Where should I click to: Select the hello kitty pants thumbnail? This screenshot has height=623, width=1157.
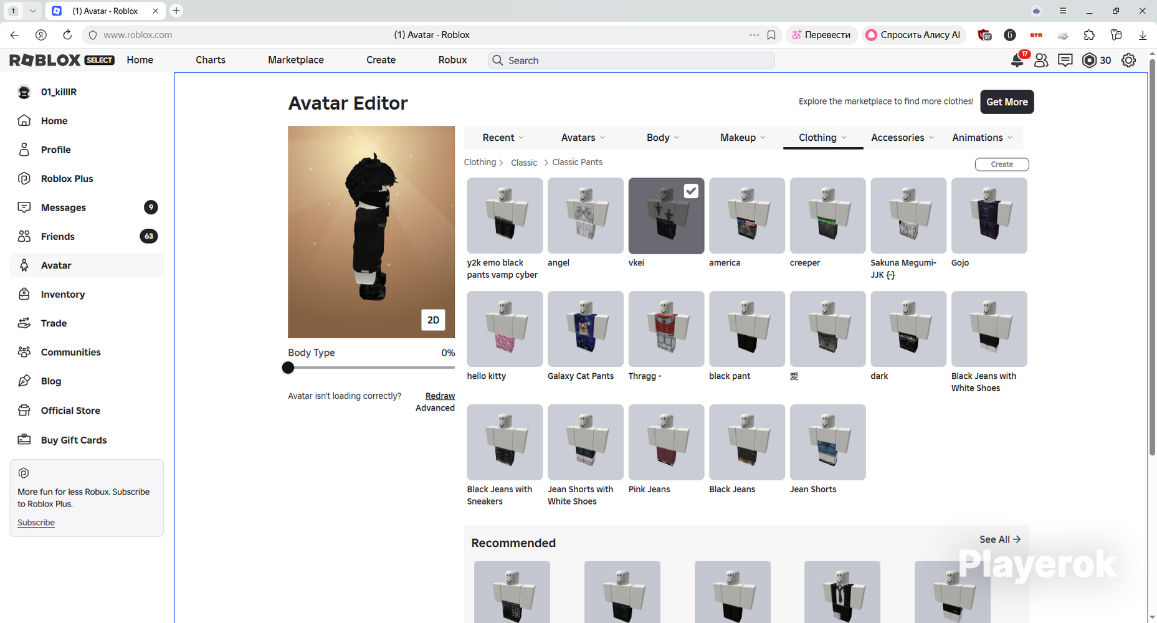[505, 329]
